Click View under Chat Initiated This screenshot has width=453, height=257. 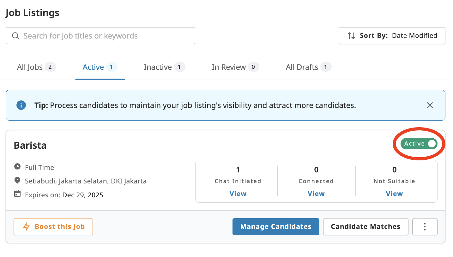click(x=238, y=194)
